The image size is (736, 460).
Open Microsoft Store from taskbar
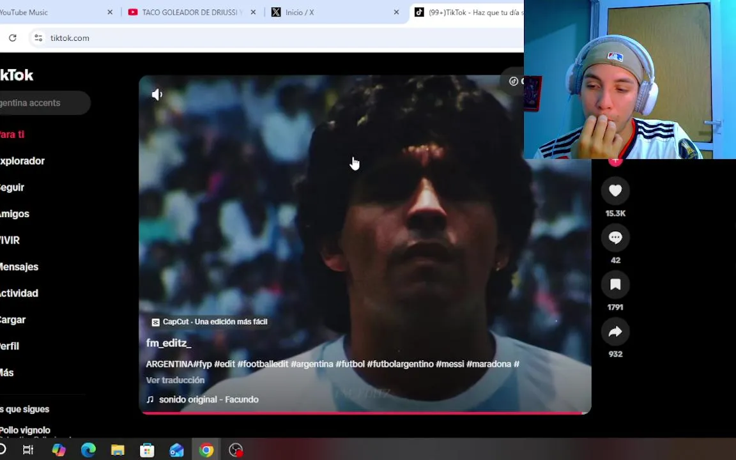(147, 450)
